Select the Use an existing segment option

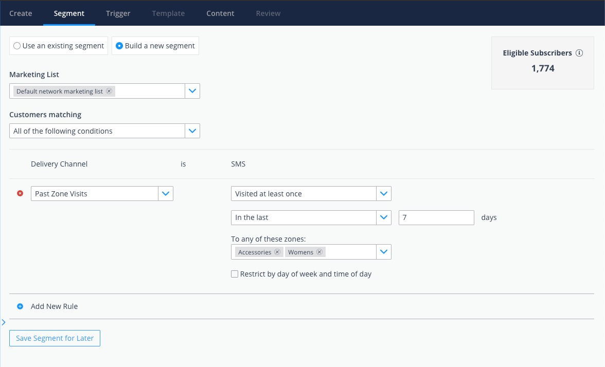coord(17,45)
